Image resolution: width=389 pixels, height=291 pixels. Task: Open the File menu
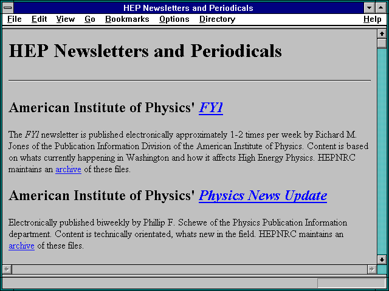[x=15, y=19]
